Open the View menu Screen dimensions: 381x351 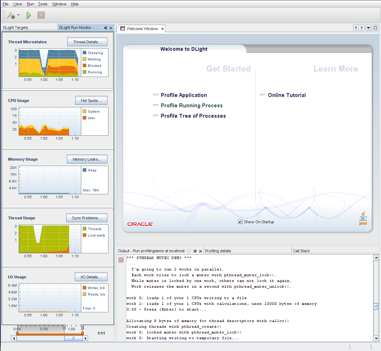[18, 4]
